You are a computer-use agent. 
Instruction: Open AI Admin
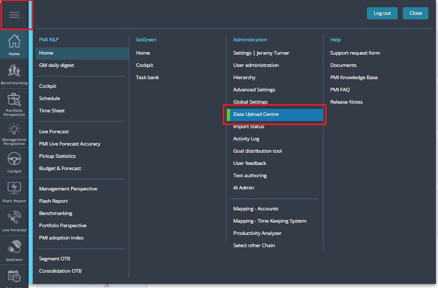tap(243, 188)
